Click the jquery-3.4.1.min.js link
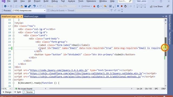The width and height of the screenshot is (173, 97). point(59,70)
